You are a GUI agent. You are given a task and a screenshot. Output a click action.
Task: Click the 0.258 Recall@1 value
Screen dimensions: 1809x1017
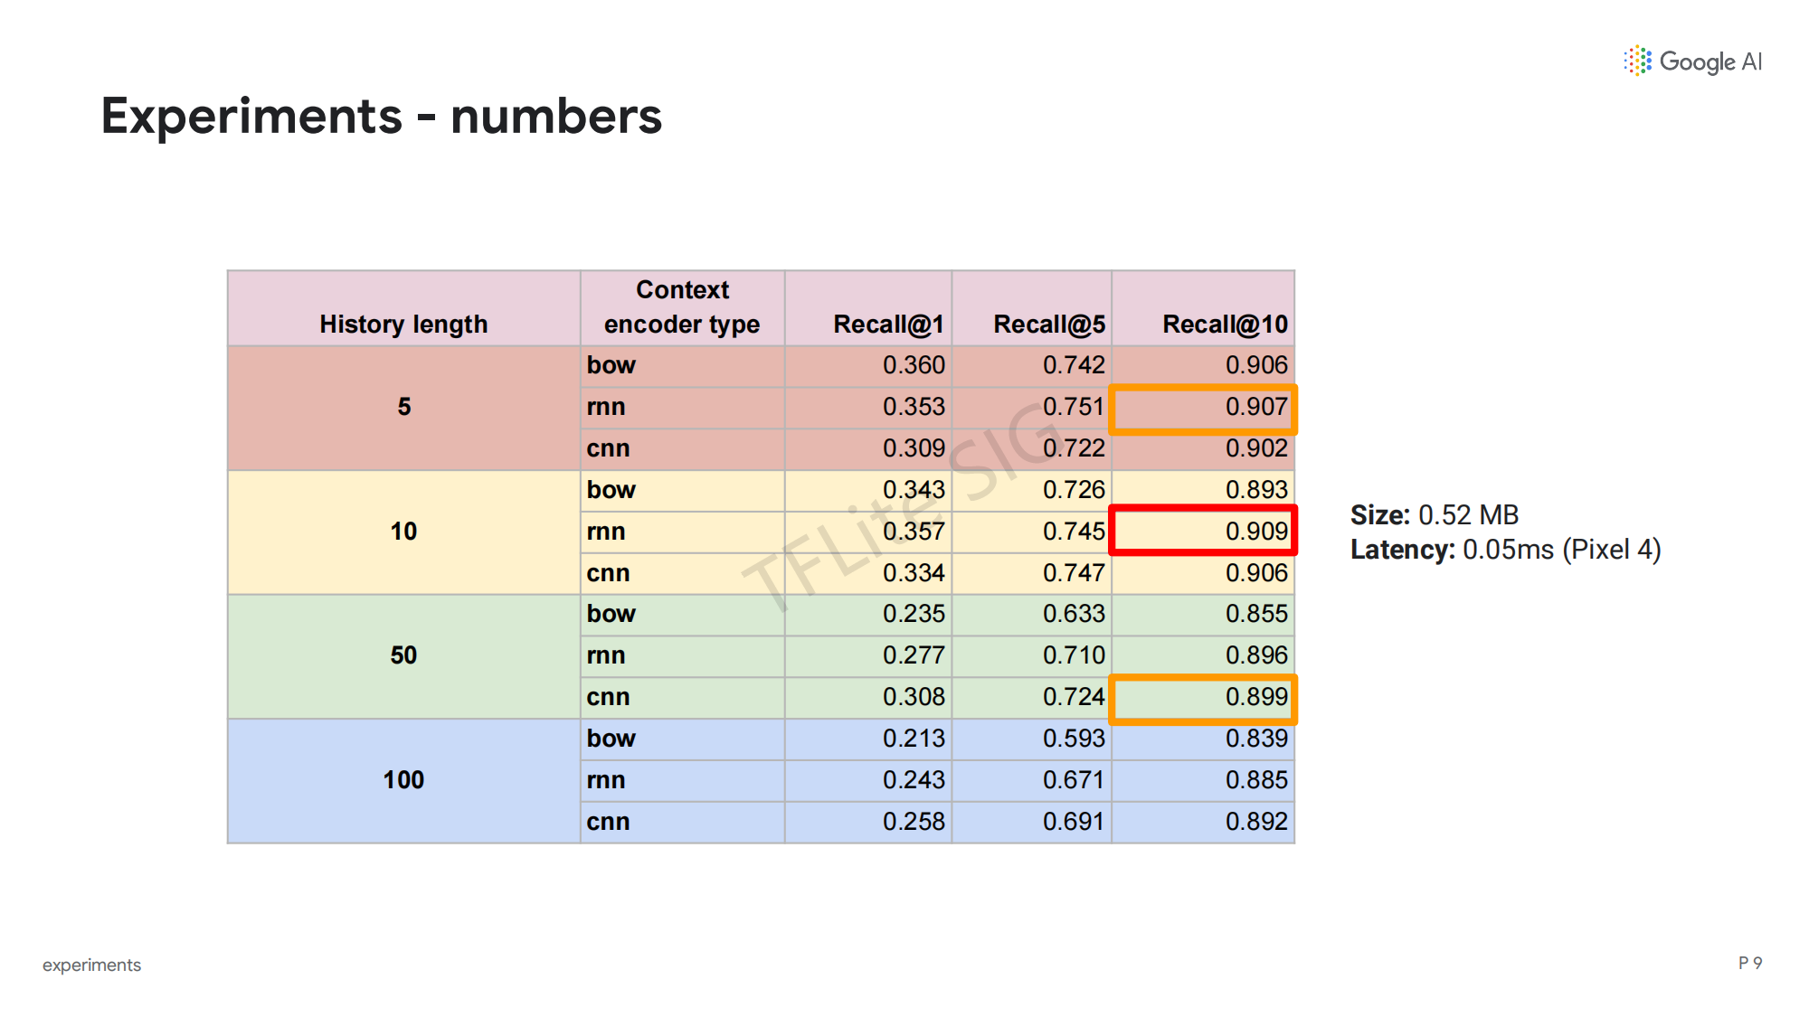914,822
